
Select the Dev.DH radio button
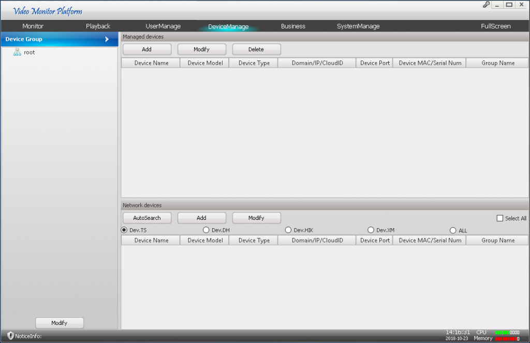click(x=205, y=230)
